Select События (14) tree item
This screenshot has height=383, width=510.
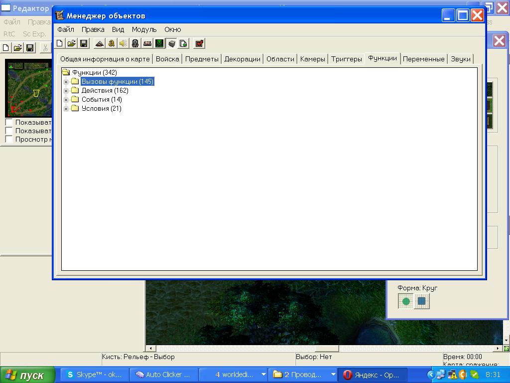click(102, 100)
